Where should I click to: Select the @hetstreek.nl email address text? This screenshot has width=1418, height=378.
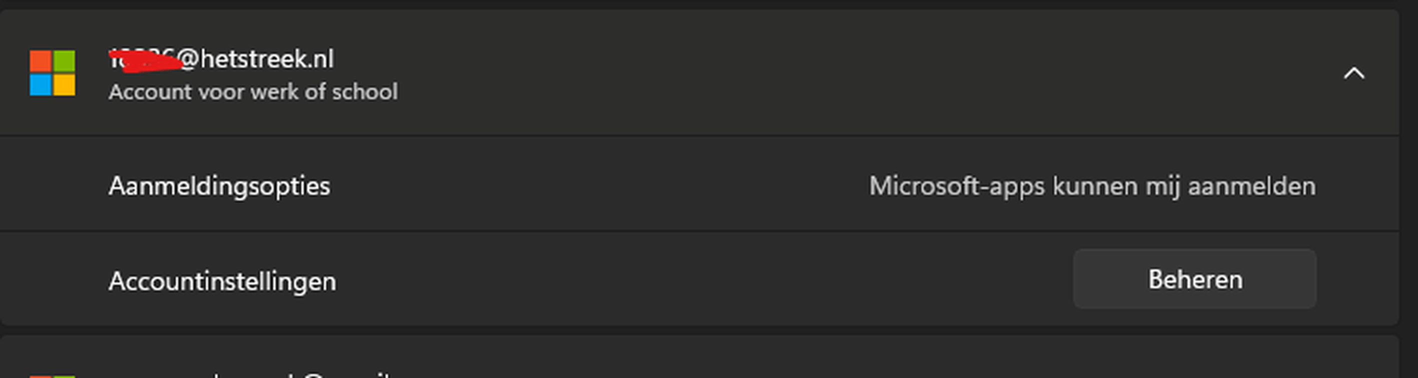(x=221, y=59)
